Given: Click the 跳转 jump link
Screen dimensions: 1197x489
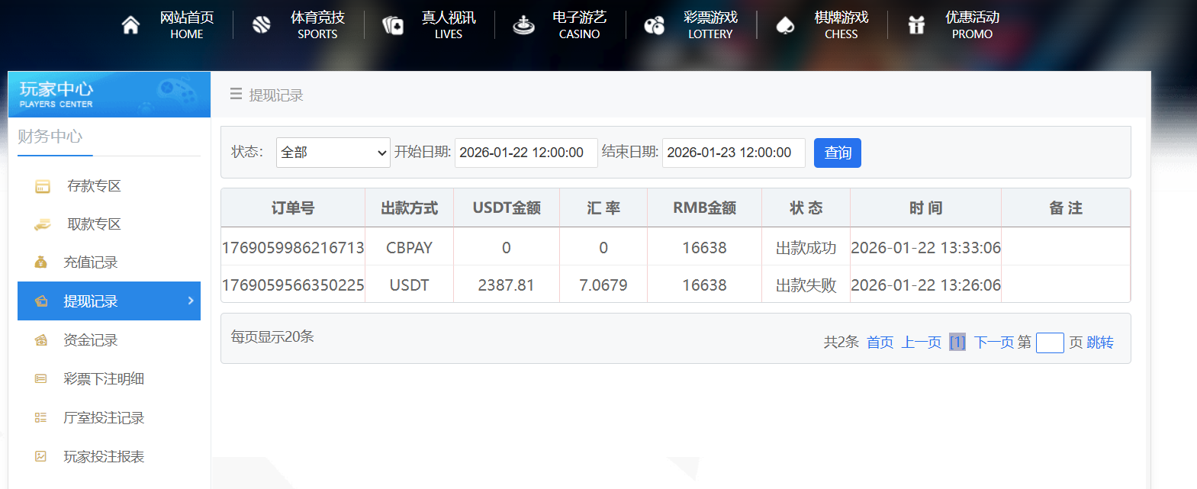Looking at the screenshot, I should click(1099, 343).
